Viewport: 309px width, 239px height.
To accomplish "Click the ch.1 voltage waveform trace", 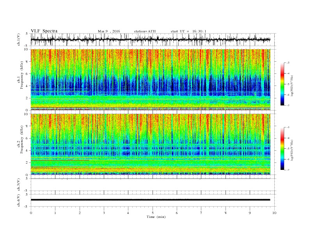I will [x=150, y=39].
